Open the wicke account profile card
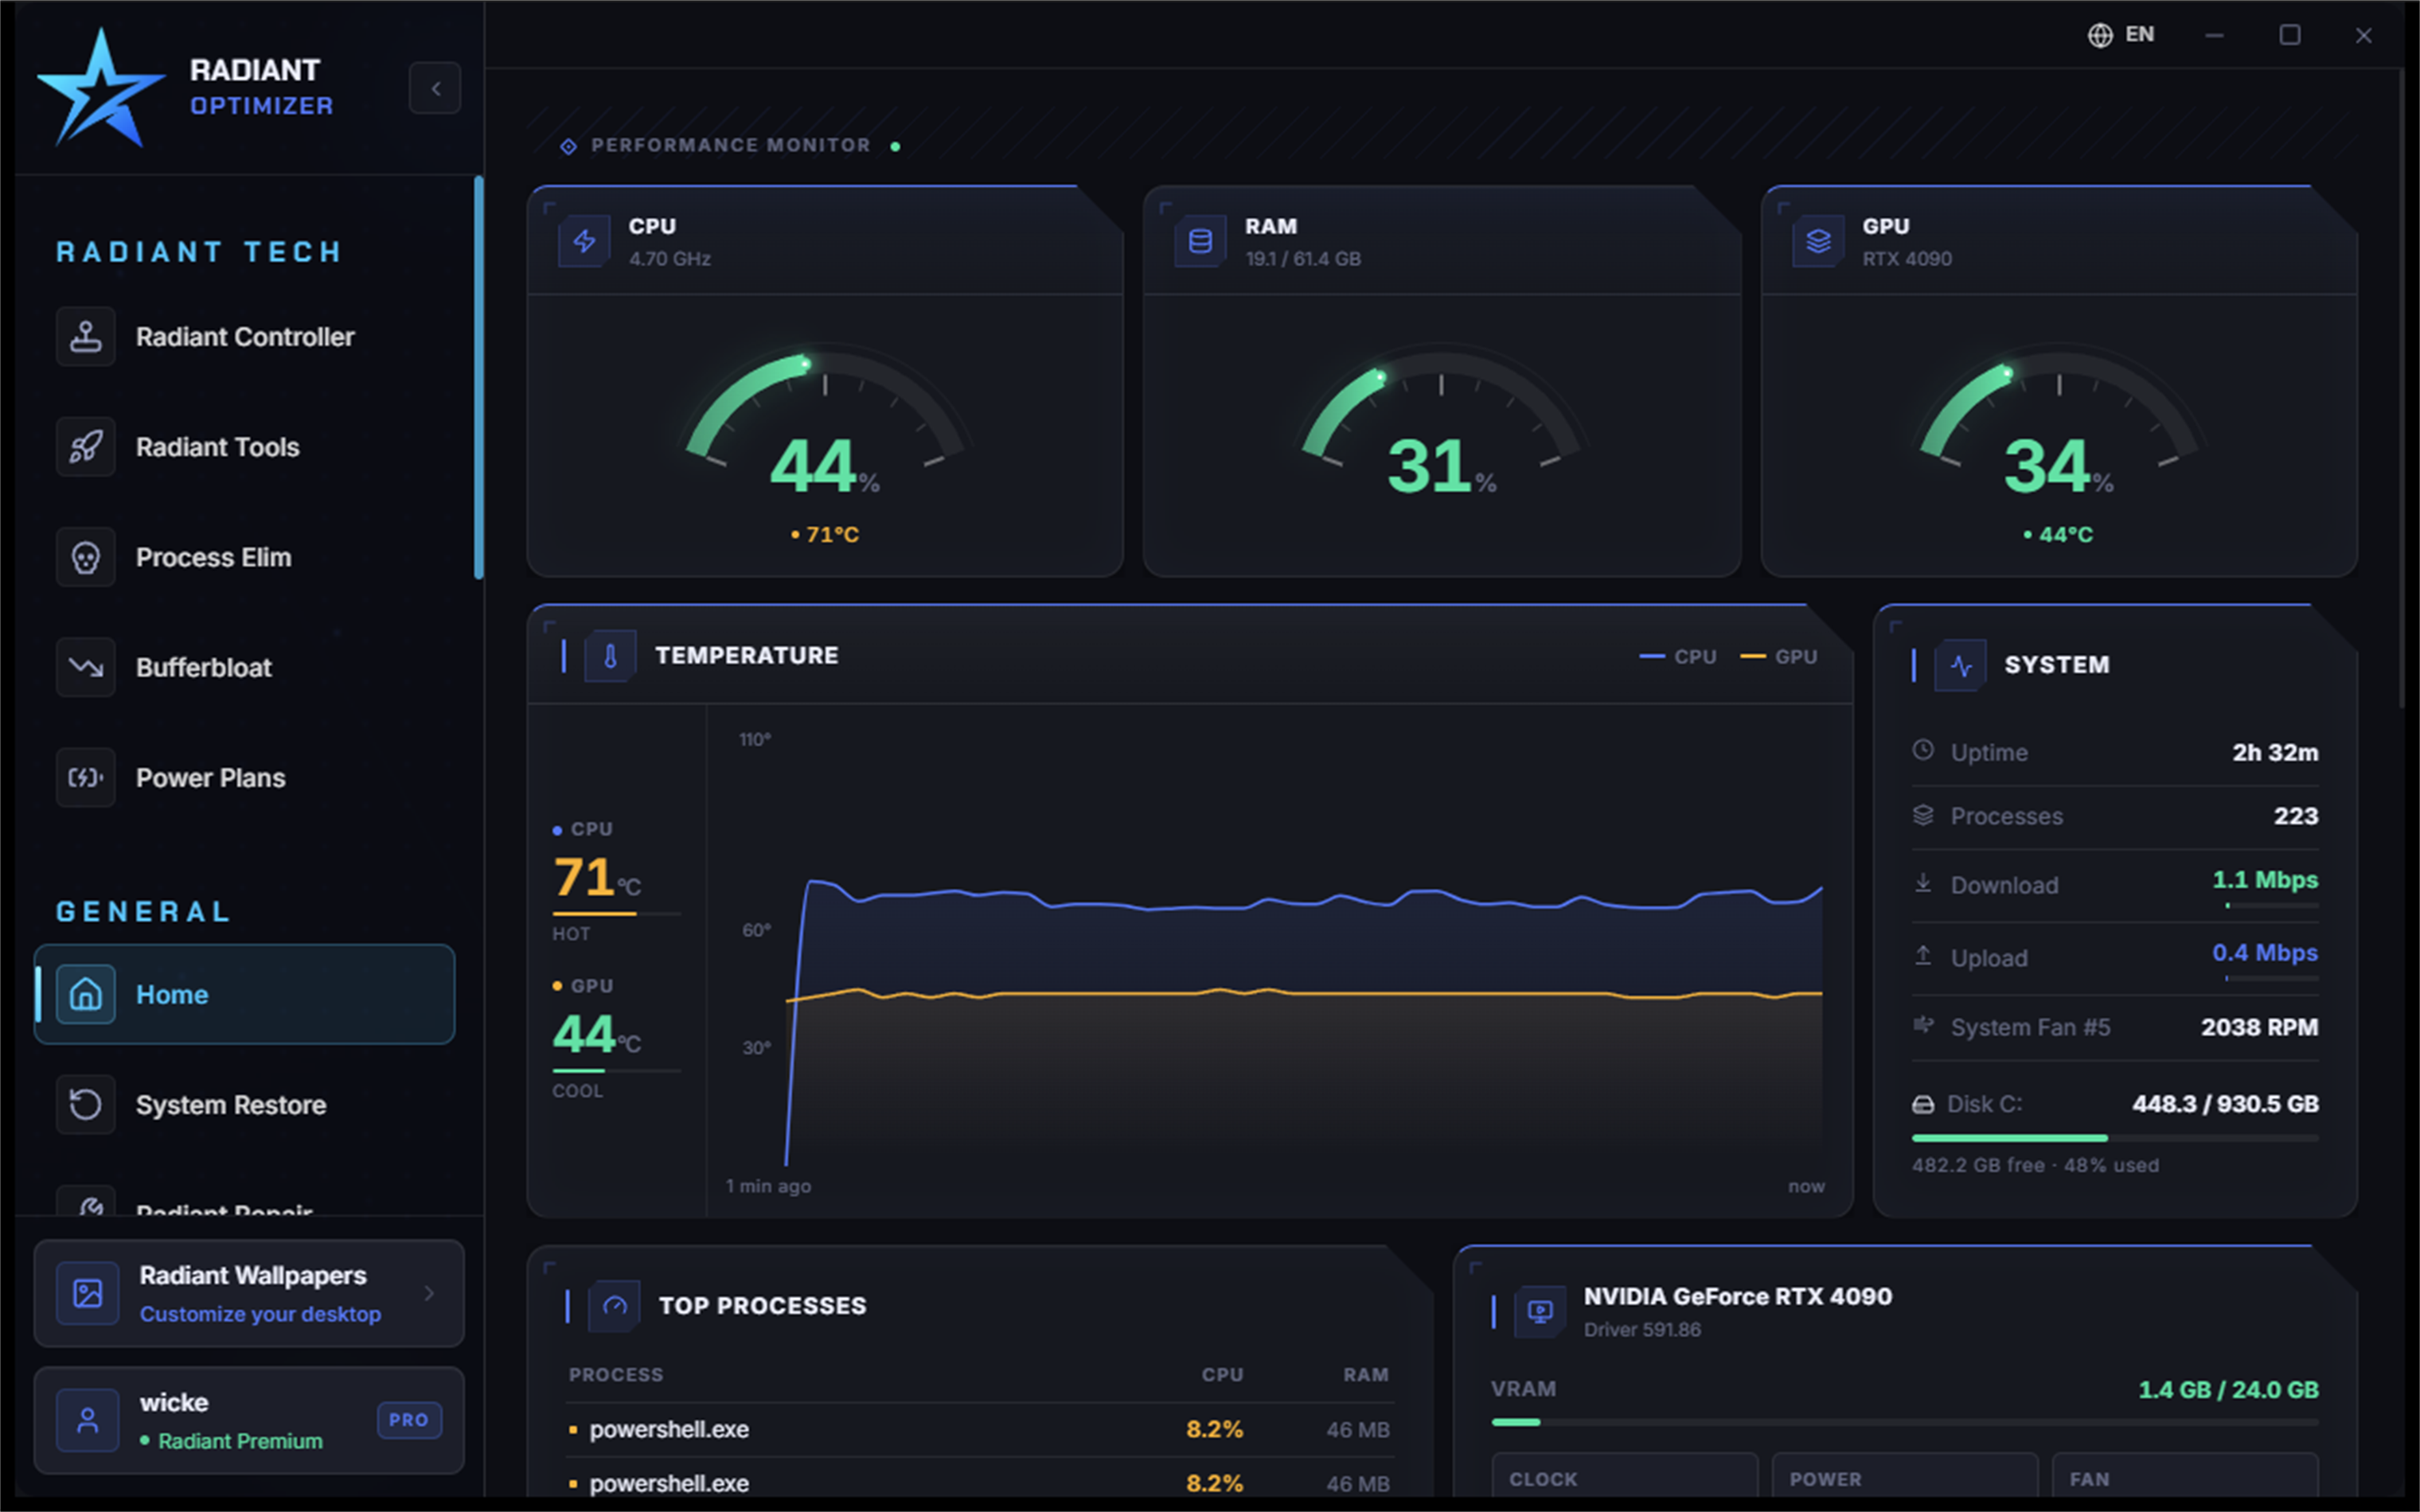The image size is (2420, 1512). (x=249, y=1420)
